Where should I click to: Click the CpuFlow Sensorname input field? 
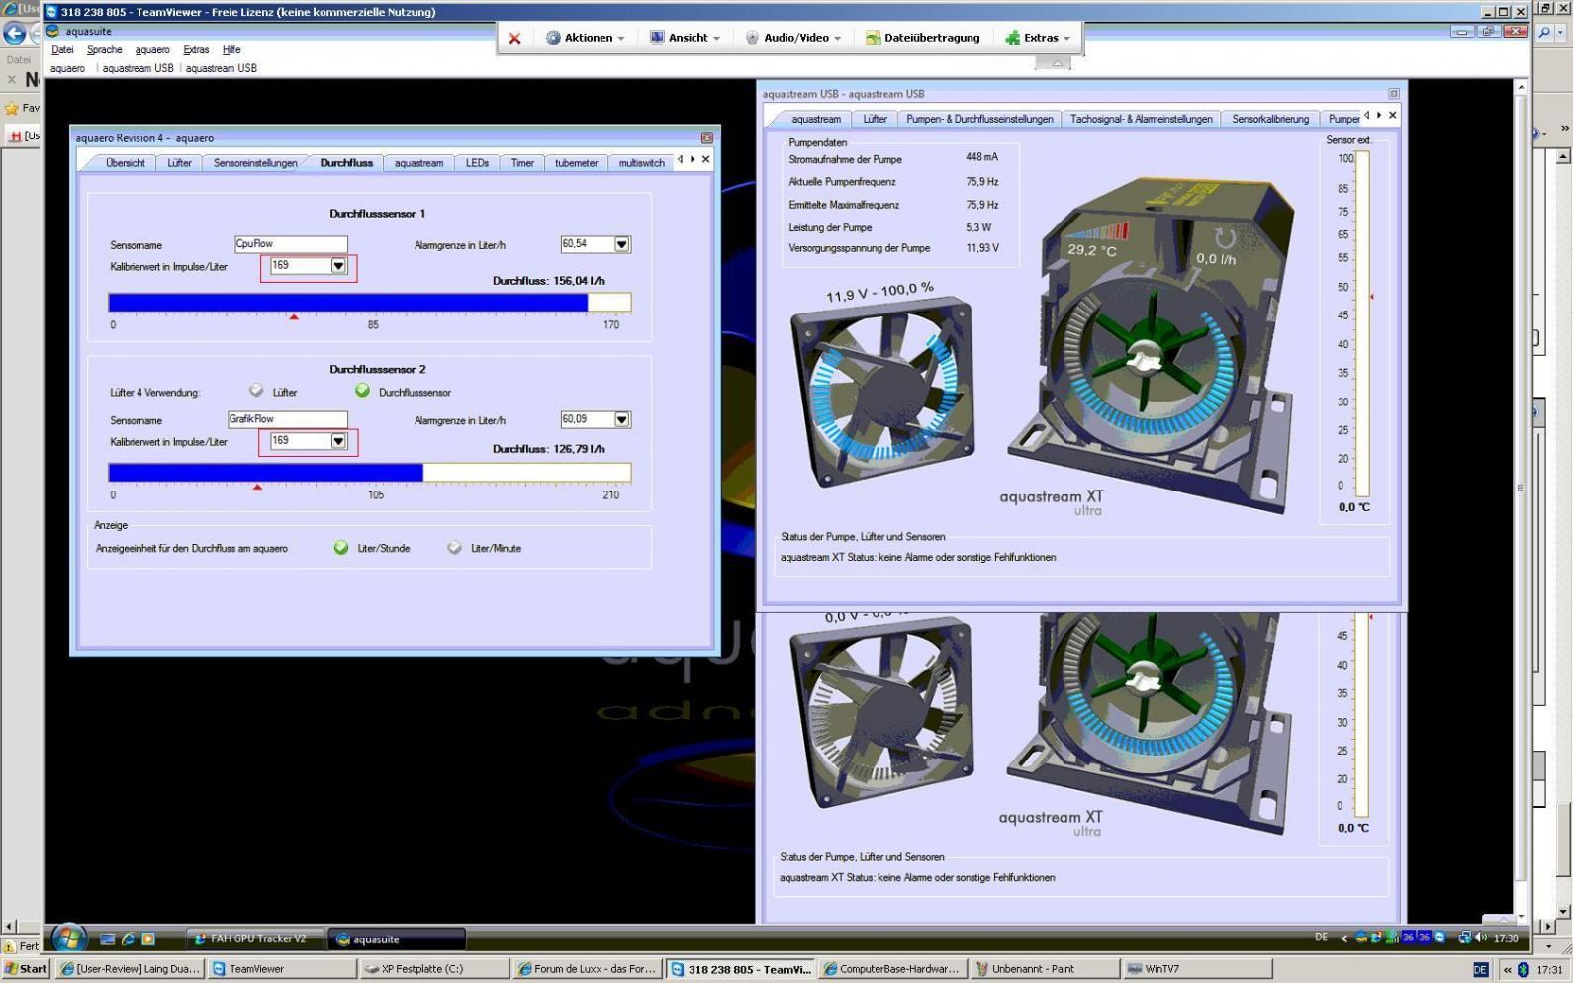pos(291,244)
